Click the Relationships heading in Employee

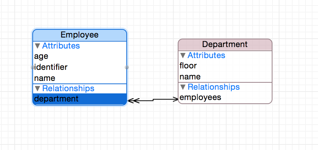(x=68, y=89)
